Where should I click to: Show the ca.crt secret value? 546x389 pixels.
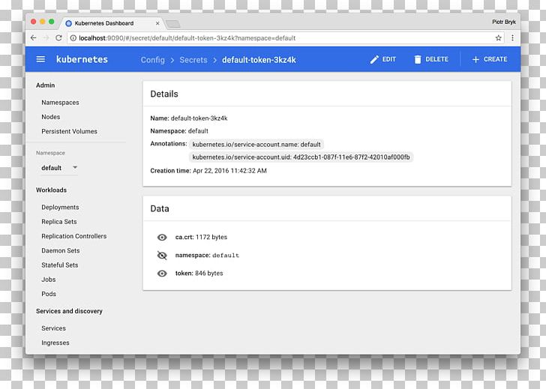pyautogui.click(x=162, y=238)
